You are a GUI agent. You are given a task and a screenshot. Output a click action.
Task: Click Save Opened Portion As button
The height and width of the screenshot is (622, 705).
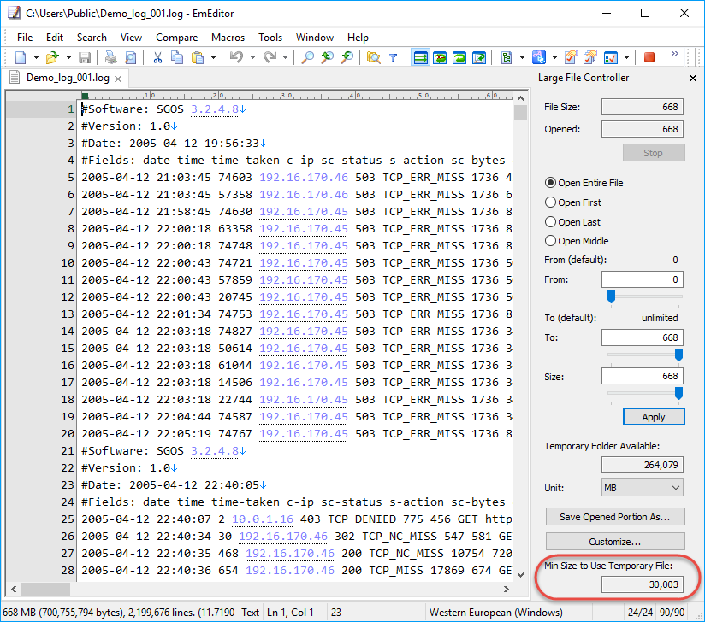click(x=615, y=517)
